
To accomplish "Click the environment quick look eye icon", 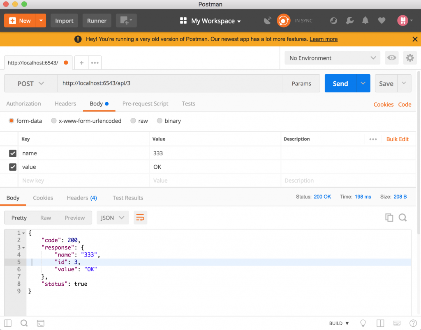I will [391, 58].
